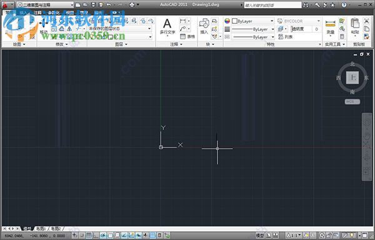The image size is (375, 240).
Task: Switch to the 参数化 ribbon tab
Action: pos(54,12)
